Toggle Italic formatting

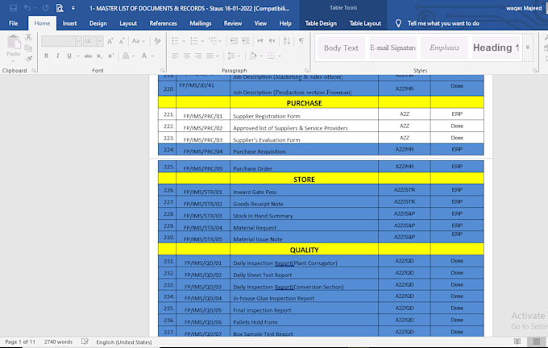[58, 56]
